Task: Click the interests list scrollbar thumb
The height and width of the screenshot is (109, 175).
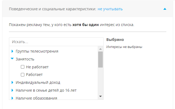Action: (x=100, y=59)
